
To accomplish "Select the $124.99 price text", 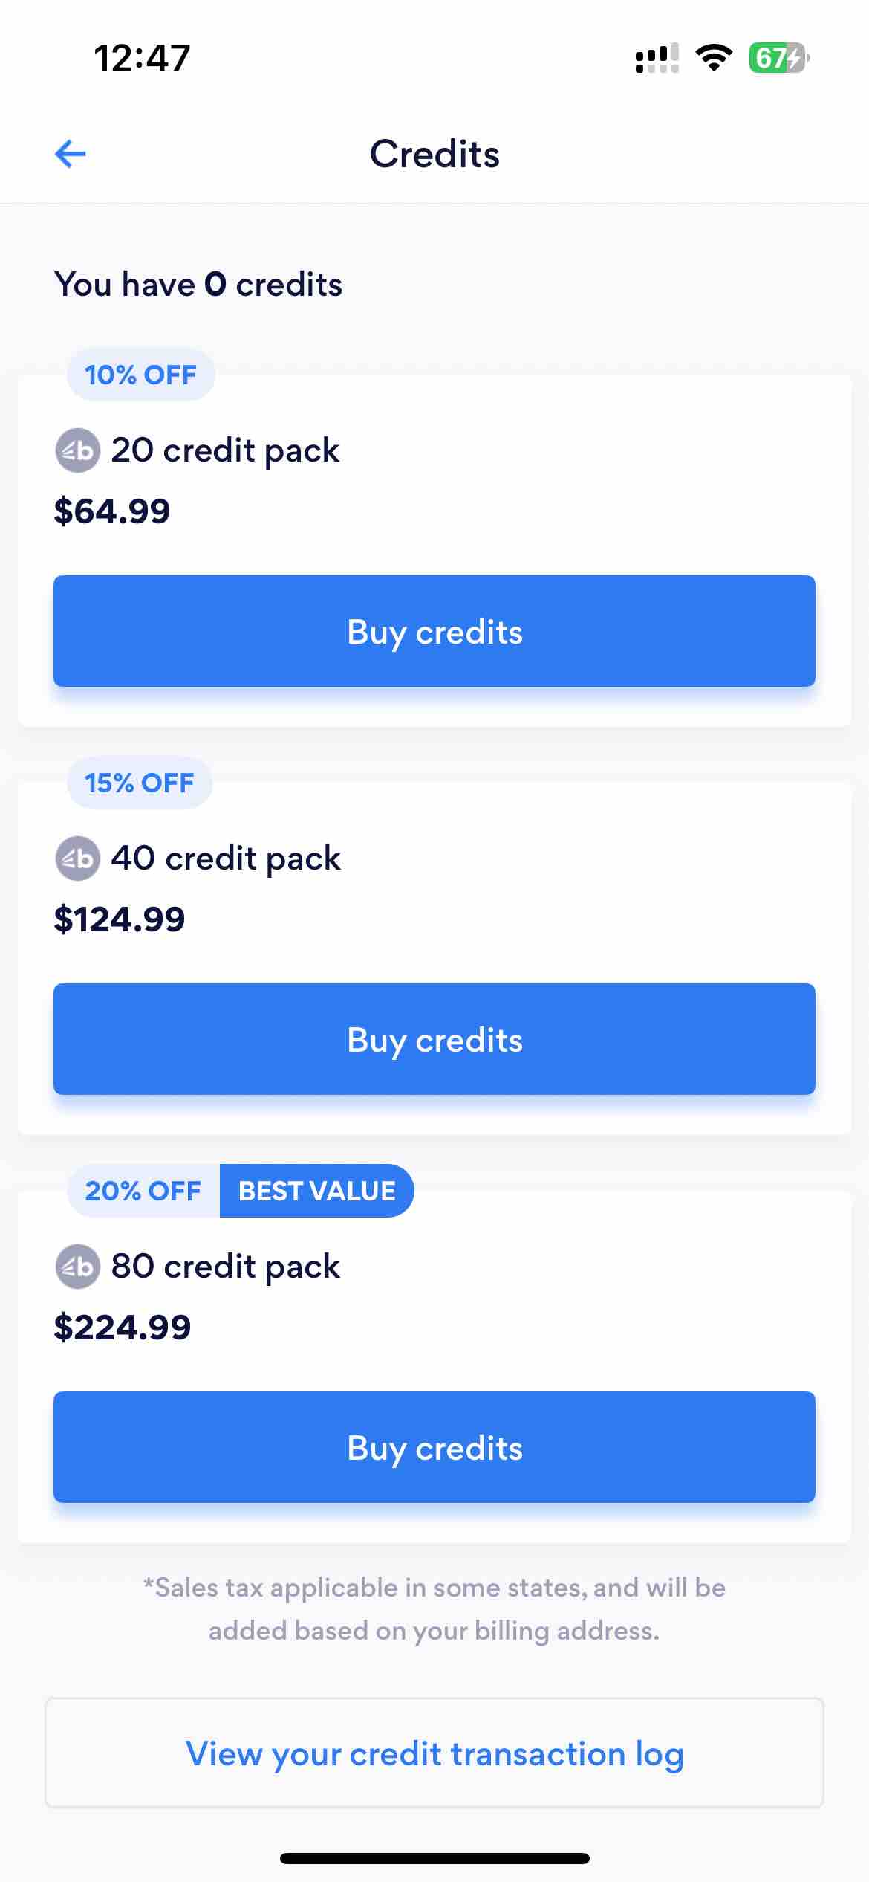I will pyautogui.click(x=120, y=919).
